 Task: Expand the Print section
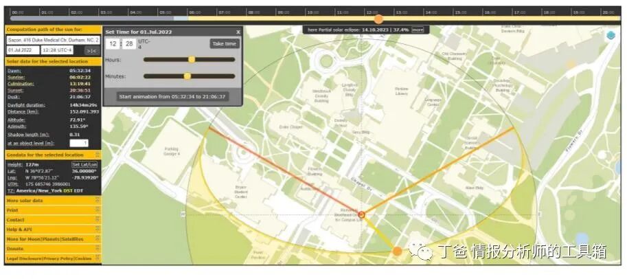pyautogui.click(x=53, y=210)
